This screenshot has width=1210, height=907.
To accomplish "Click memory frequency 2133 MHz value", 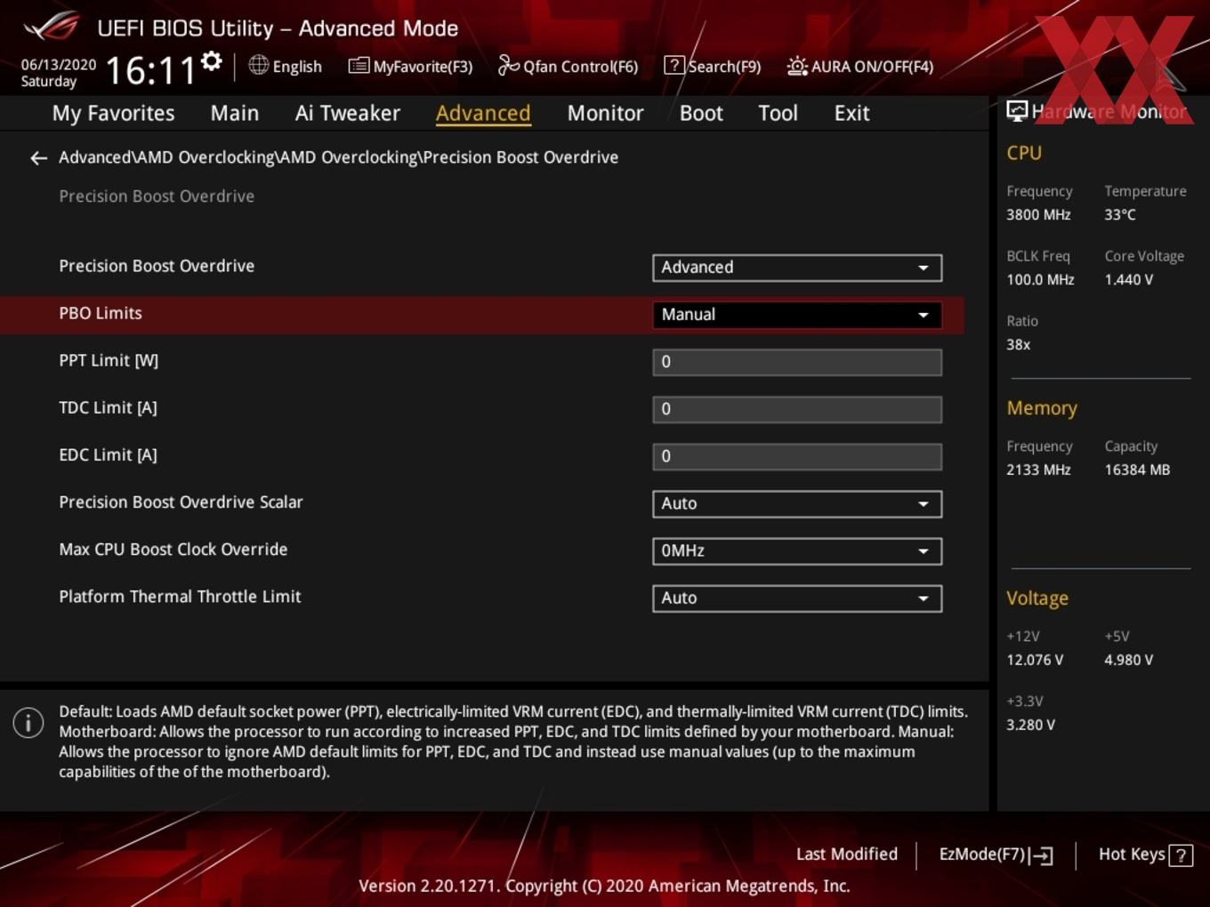I will (1038, 470).
